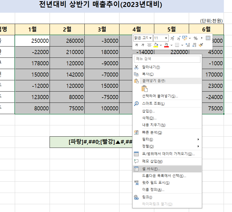Expand borders dropdown arrow
232x212 pixels.
coord(182,45)
